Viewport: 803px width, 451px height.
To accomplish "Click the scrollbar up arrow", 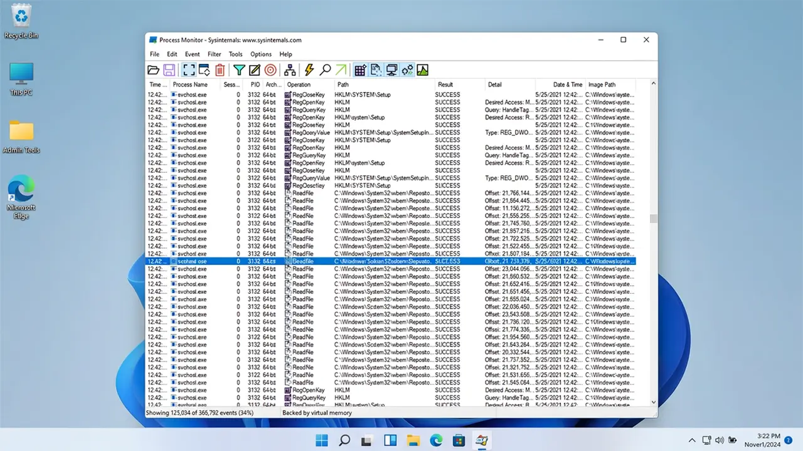I will click(654, 83).
